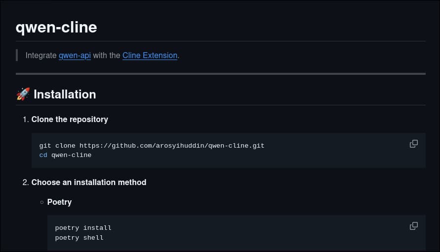Viewport: 440px width, 252px height.
Task: Follow the Cline Extension link
Action: [x=150, y=56]
